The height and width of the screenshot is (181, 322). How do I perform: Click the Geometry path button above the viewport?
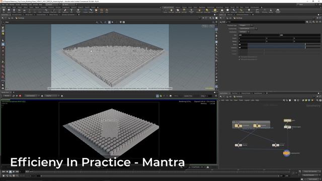click(x=20, y=18)
